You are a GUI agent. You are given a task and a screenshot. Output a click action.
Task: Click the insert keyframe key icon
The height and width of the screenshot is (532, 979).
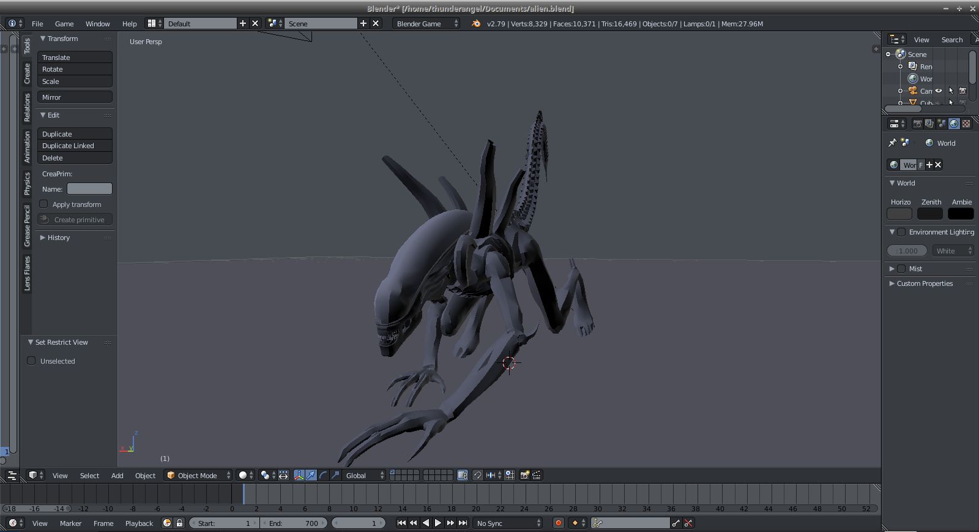point(676,523)
